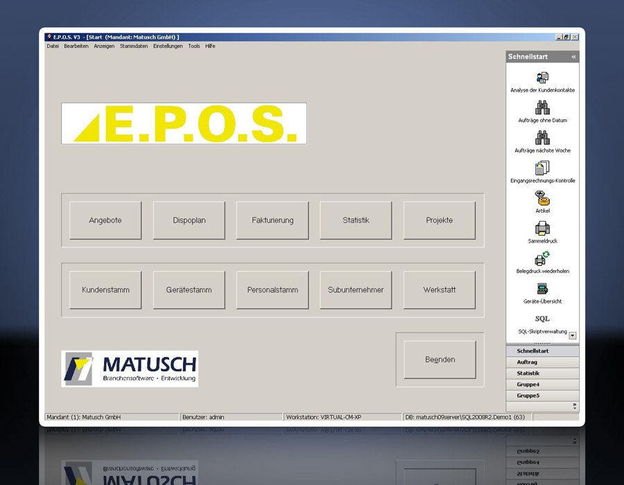Viewport: 624px width, 485px height.
Task: Open the Gerätestamm module
Action: (x=189, y=290)
